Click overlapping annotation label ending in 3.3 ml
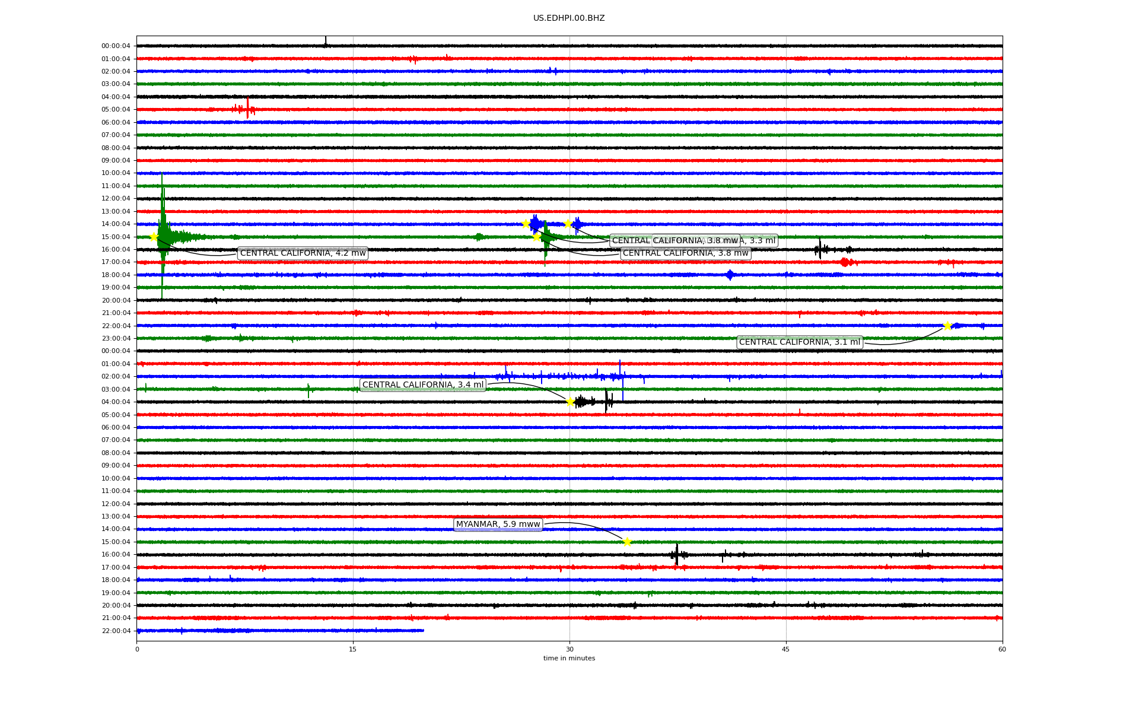The image size is (1139, 712). [x=762, y=241]
